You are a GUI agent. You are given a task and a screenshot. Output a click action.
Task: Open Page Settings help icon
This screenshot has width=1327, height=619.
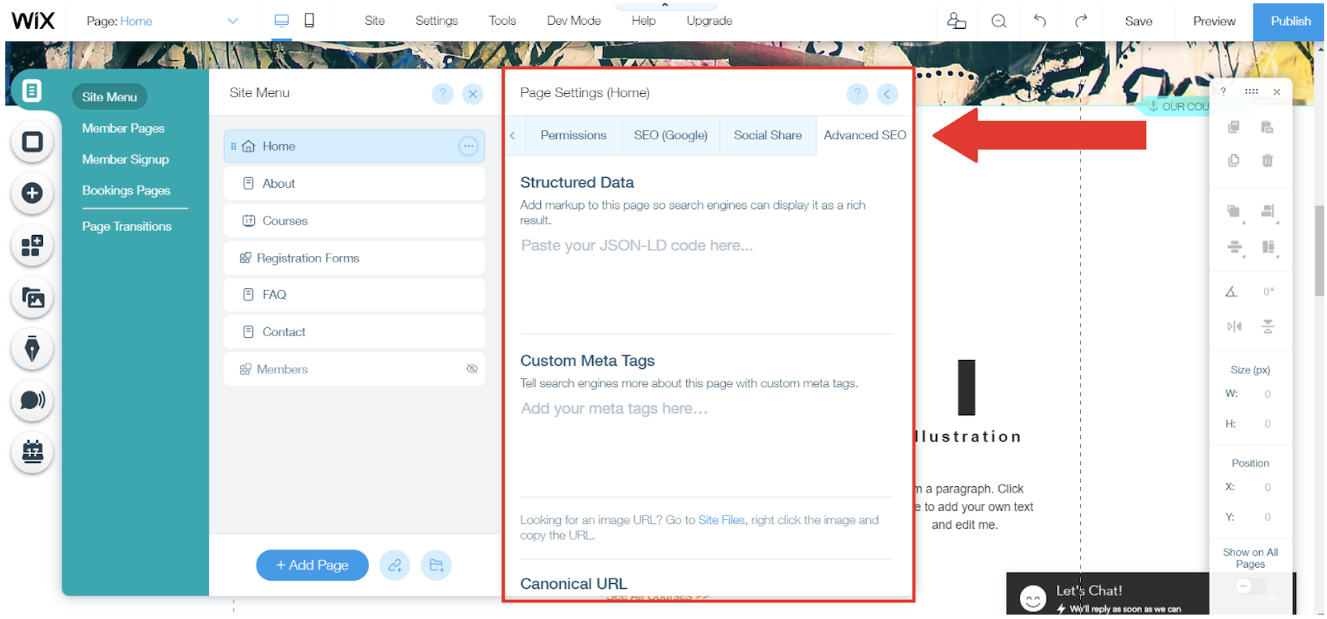(x=857, y=94)
